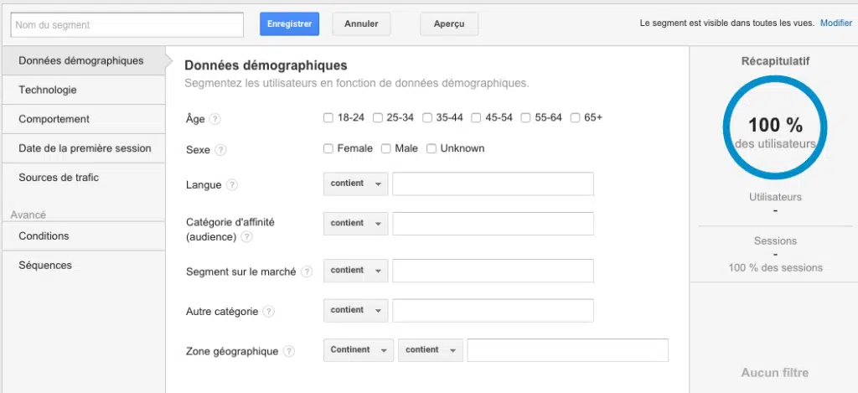Click the help icon beside Sexe
The height and width of the screenshot is (393, 858).
[220, 150]
